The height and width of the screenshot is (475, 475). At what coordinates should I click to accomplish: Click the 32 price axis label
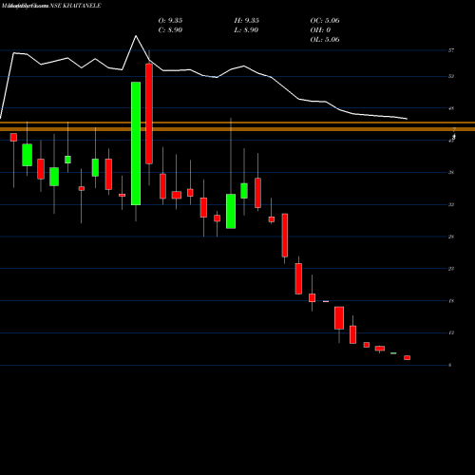coord(451,204)
